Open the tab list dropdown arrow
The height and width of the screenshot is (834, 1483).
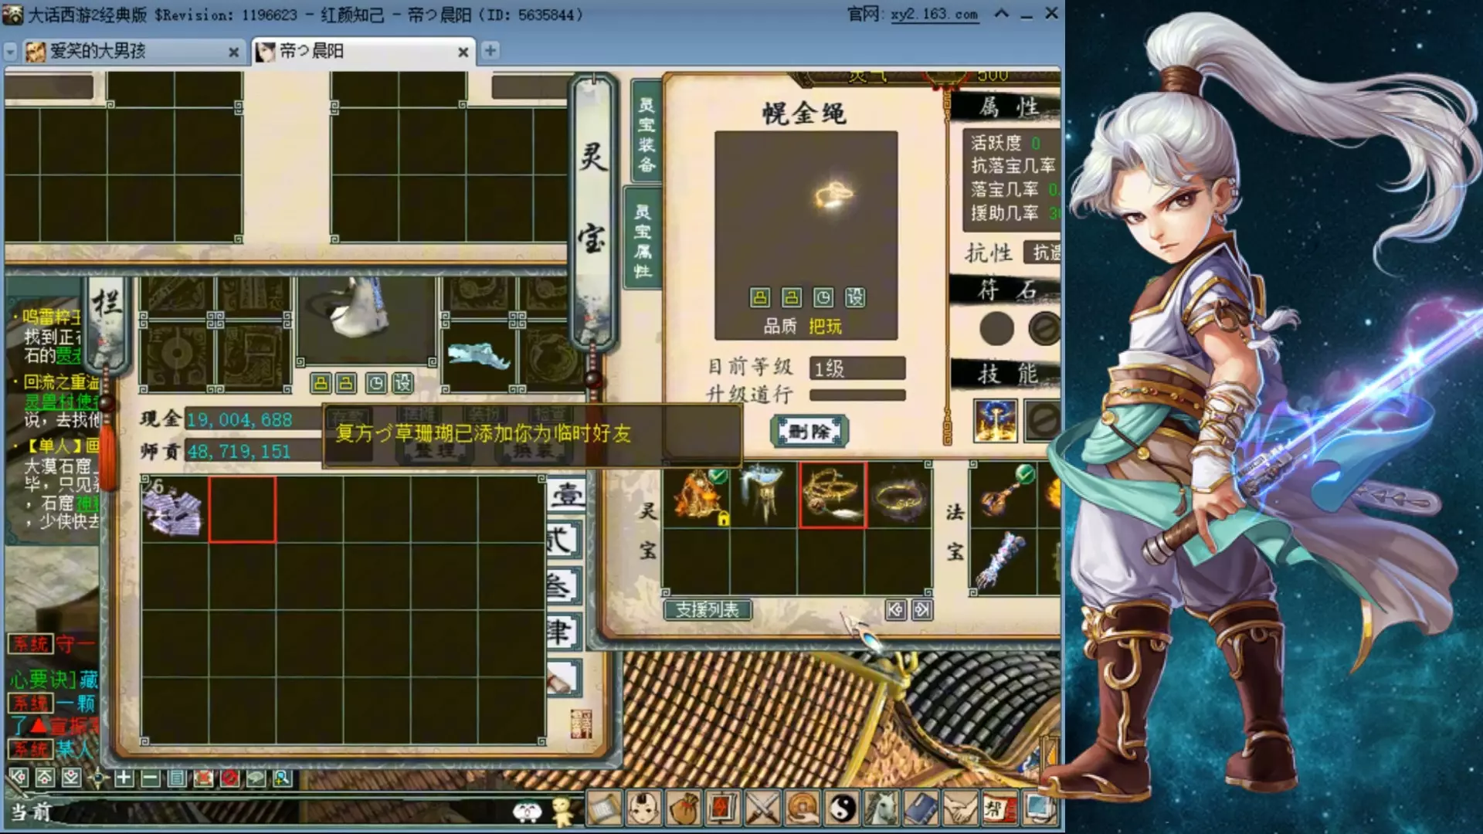click(x=10, y=51)
